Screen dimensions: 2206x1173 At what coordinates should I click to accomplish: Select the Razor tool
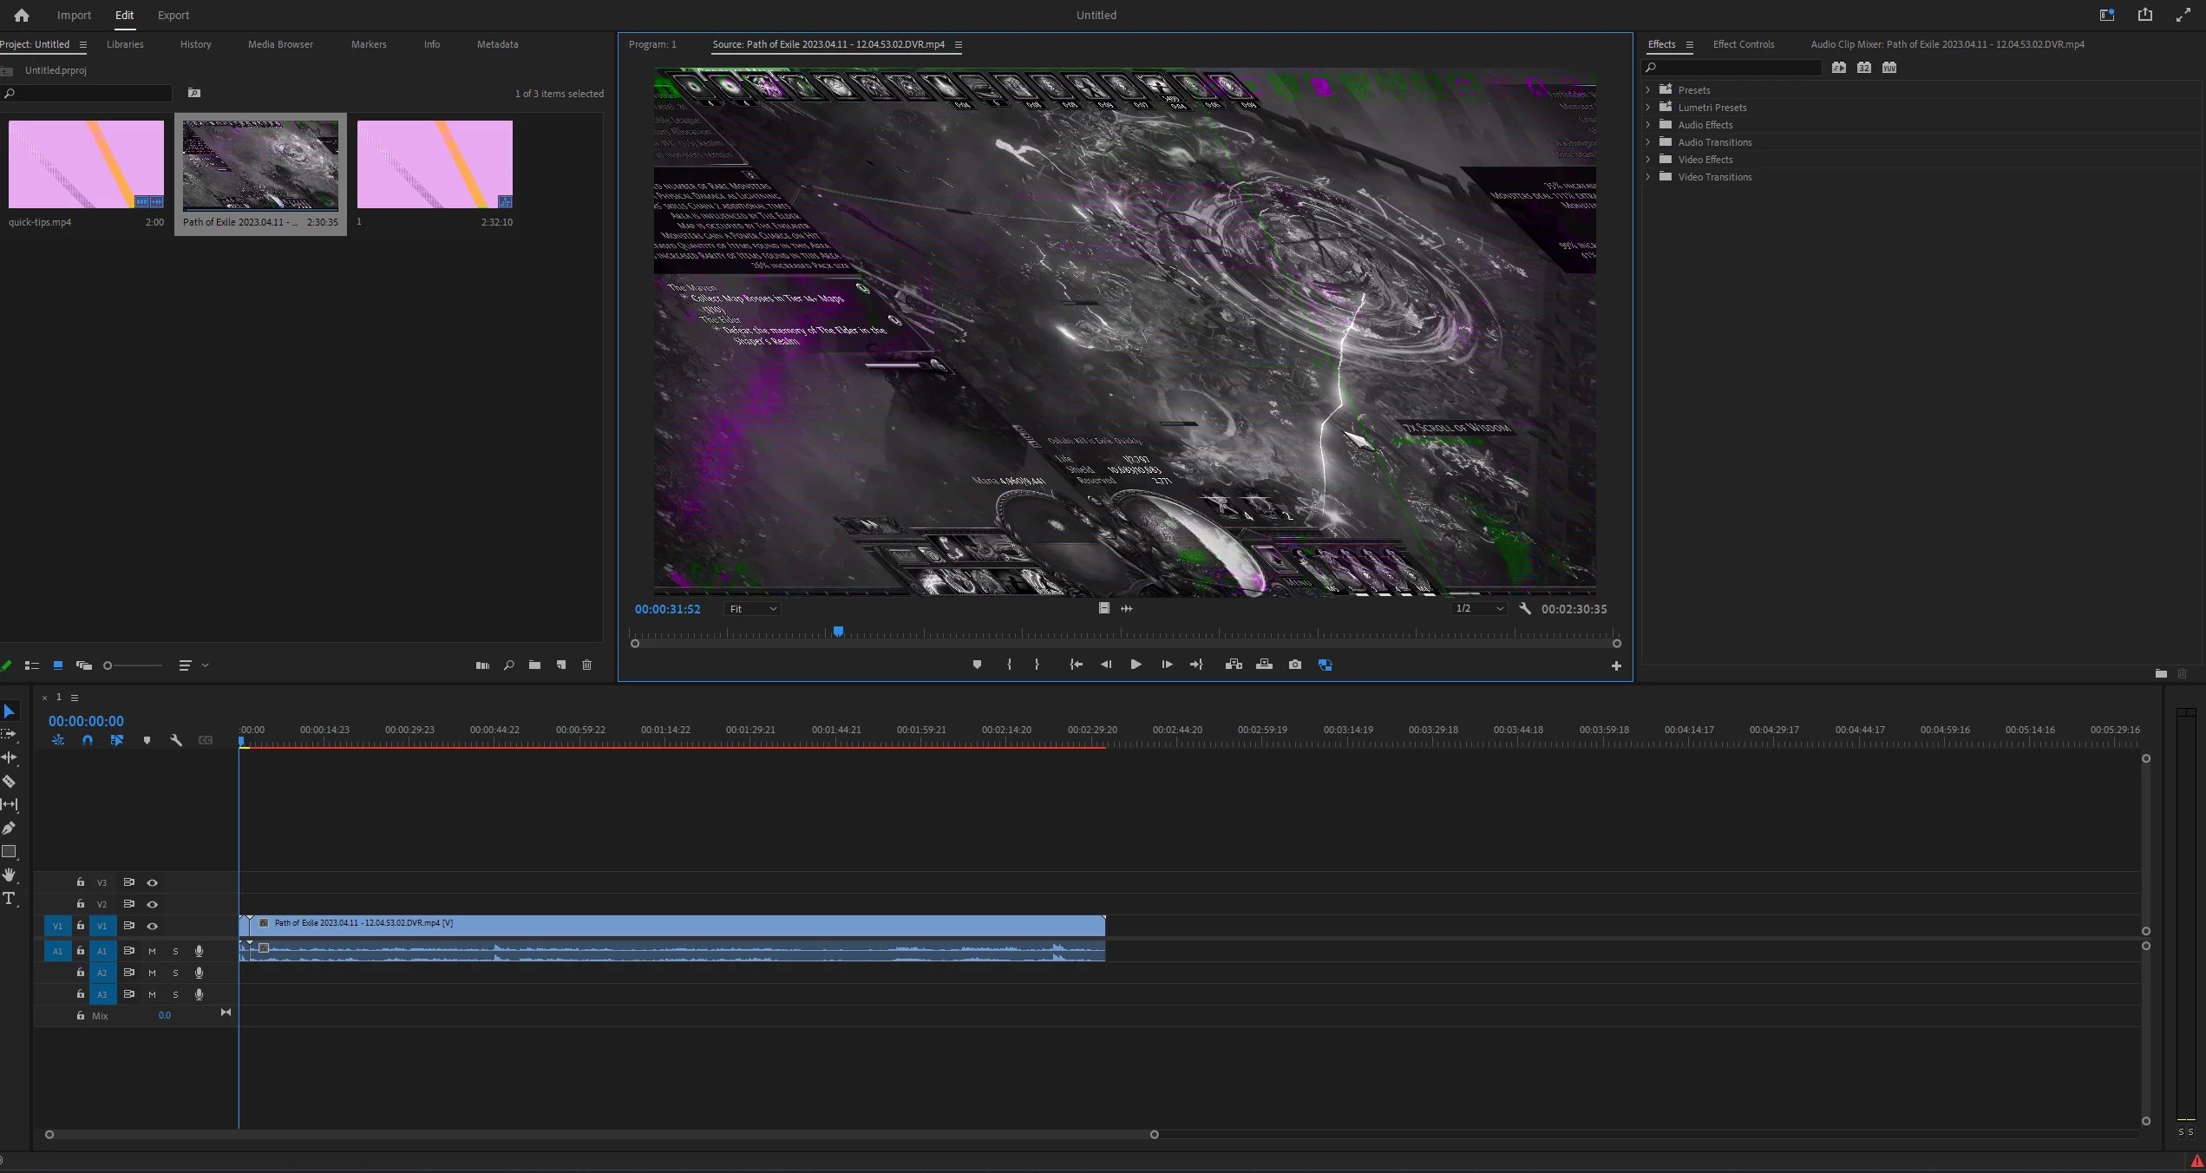click(10, 781)
